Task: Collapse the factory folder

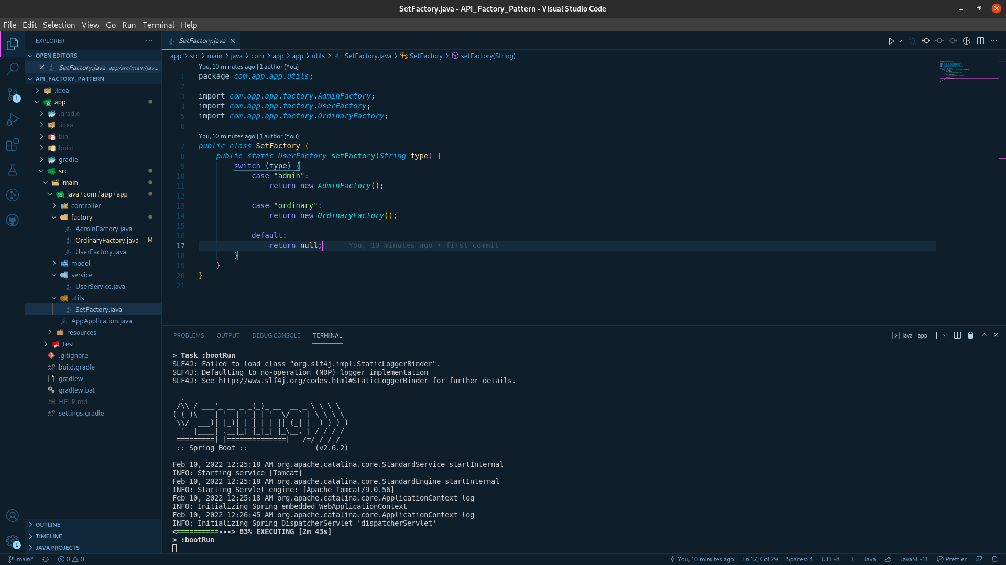Action: (94, 218)
